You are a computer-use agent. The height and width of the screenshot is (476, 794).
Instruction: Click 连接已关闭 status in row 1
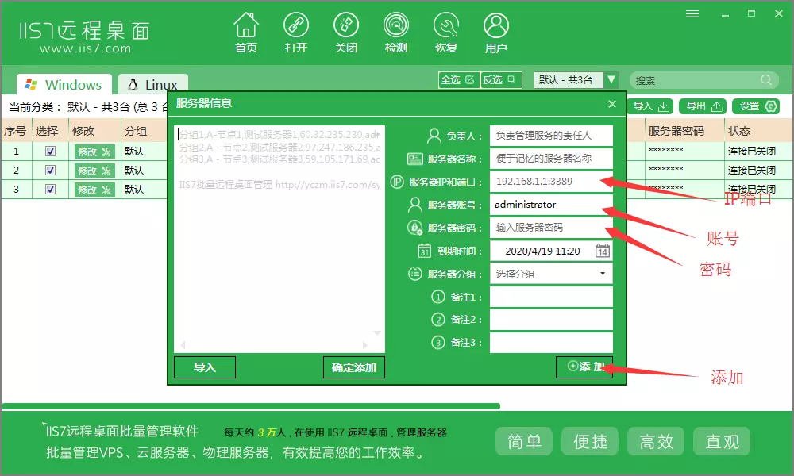(751, 152)
